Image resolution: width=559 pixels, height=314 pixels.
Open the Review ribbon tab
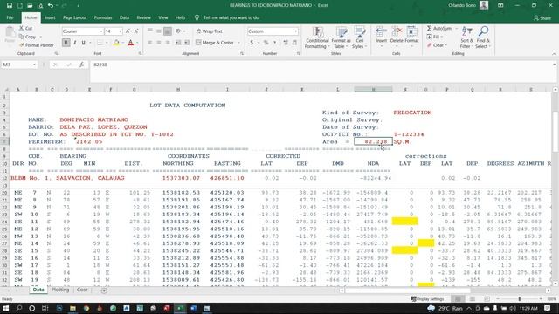(143, 17)
